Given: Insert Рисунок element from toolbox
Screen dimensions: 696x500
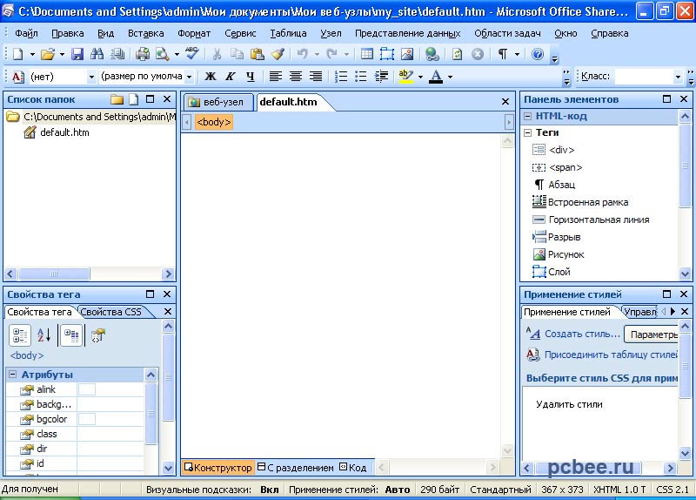Looking at the screenshot, I should (566, 254).
